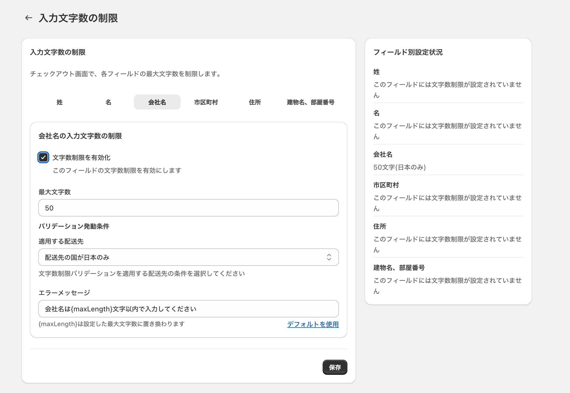Click the デフォルトを使用 link
The width and height of the screenshot is (570, 393).
coord(313,324)
